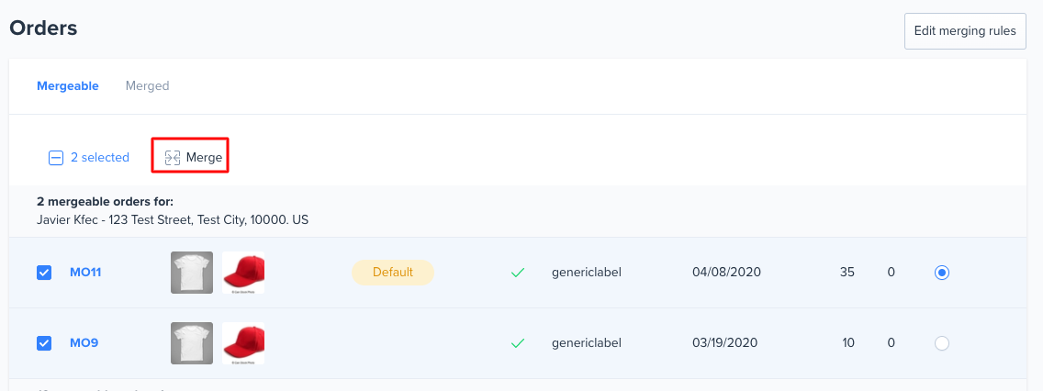Click the Merge button label

204,158
